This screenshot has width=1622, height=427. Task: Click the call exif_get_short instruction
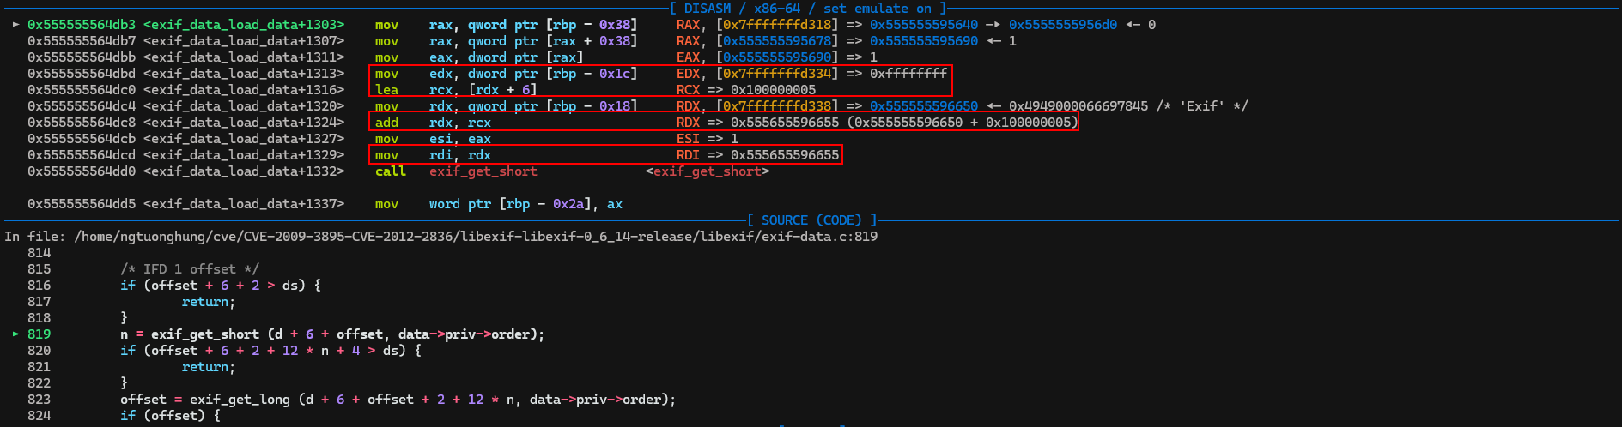pos(456,171)
